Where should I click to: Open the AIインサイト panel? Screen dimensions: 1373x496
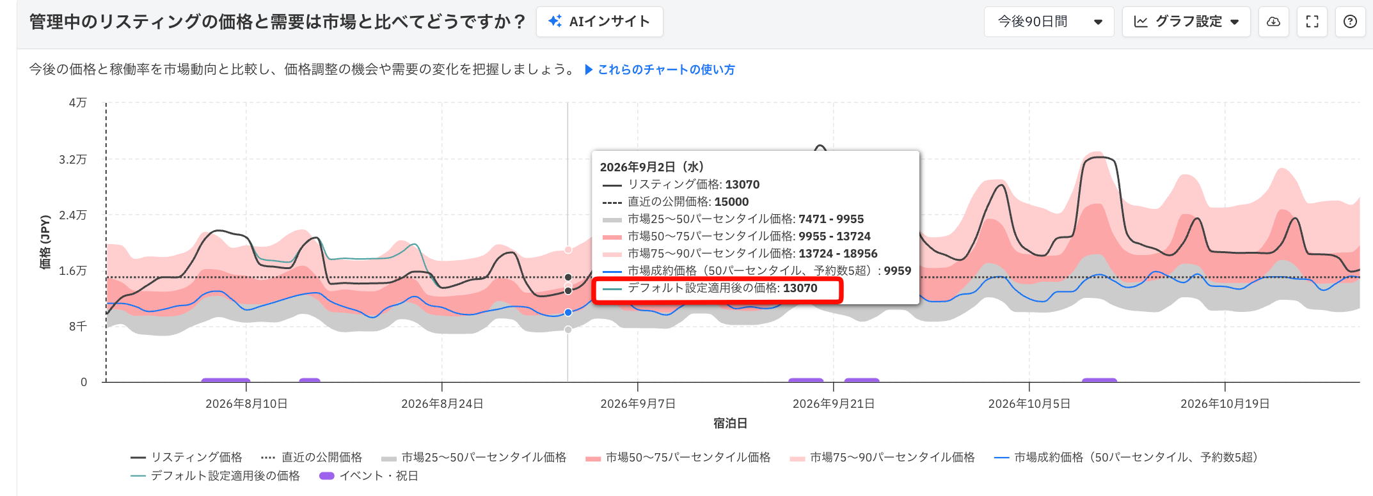(x=599, y=22)
